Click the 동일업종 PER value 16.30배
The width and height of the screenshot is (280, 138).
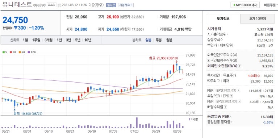tap(267, 117)
